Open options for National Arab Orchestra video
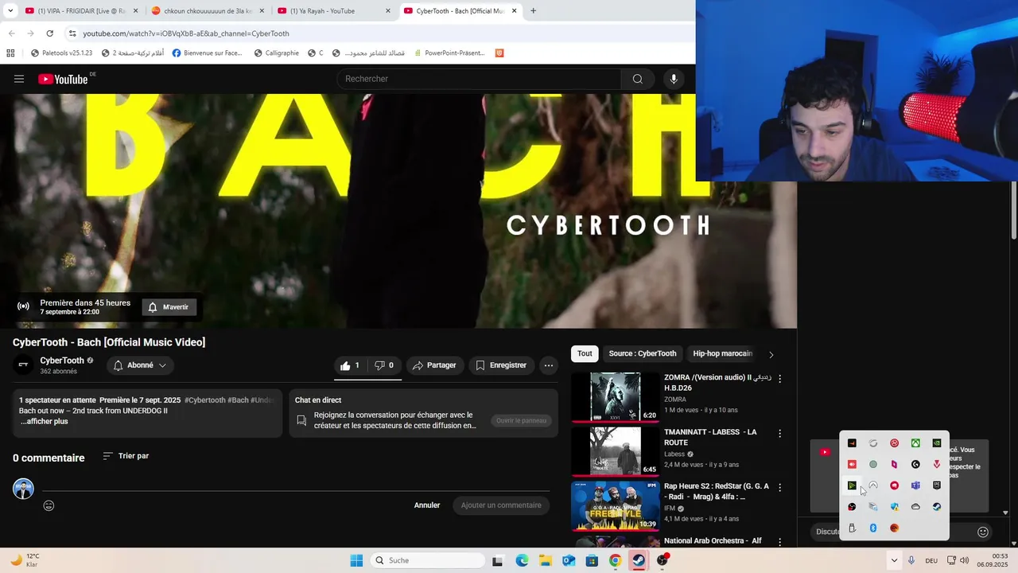Screen dimensions: 1018x573 pos(779,542)
